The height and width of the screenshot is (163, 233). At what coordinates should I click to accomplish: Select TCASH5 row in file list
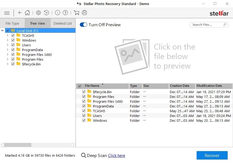pyautogui.click(x=154, y=111)
